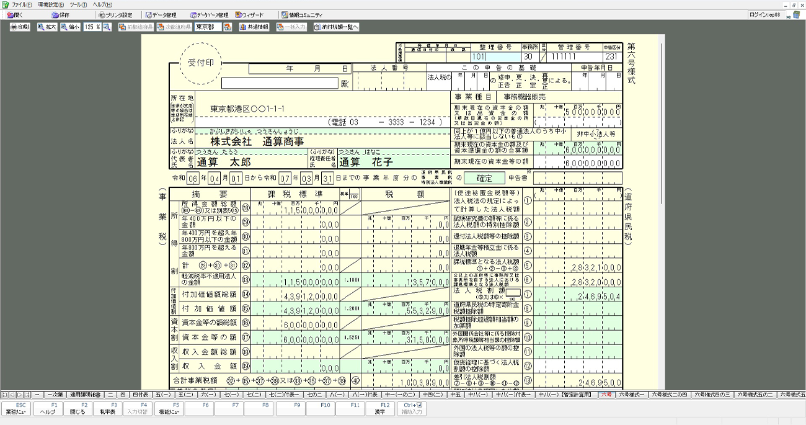Screen dimensions: 806x425
Task: Open データ管理 in the toolbar
Action: [160, 15]
